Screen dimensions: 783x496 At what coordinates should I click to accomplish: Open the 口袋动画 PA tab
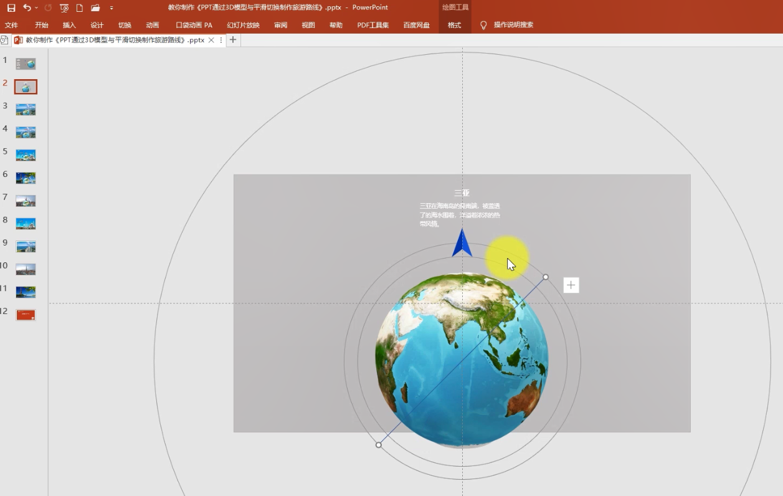coord(194,25)
